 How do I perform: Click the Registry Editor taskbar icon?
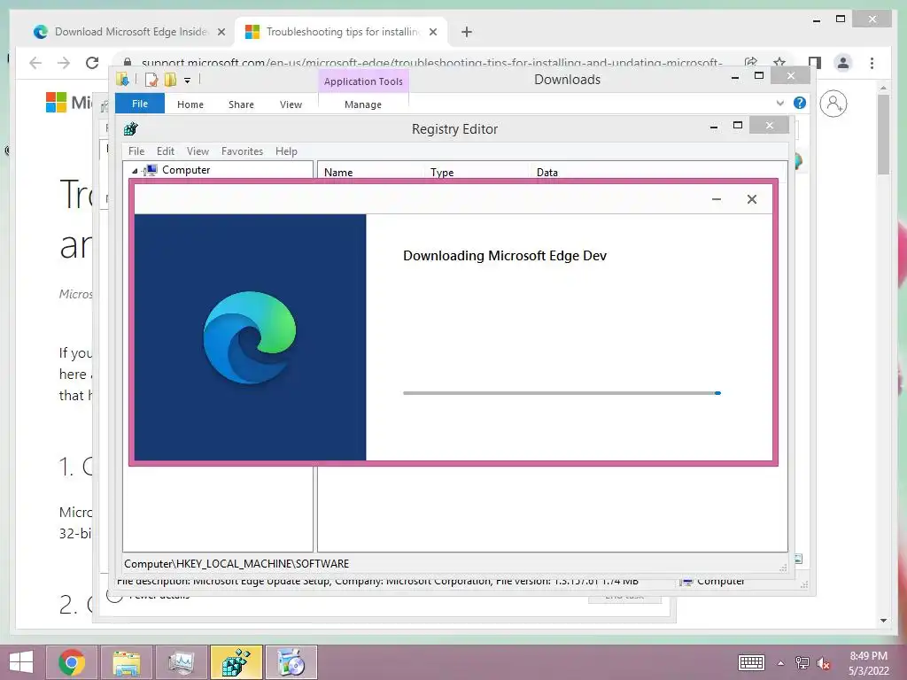coord(236,662)
